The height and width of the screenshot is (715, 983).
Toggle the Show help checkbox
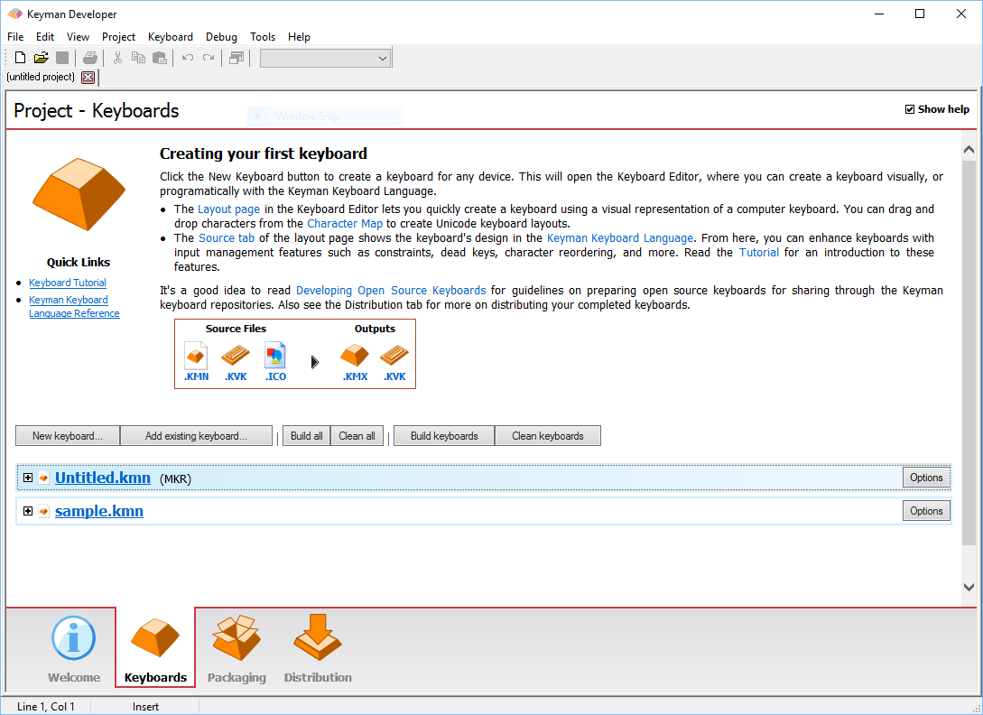910,109
